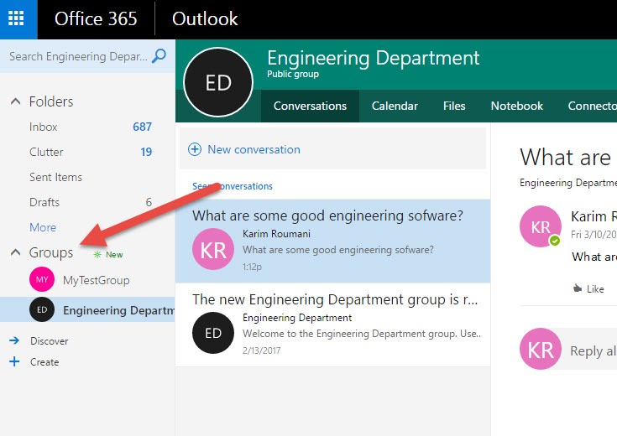Click the Office 365 header link
Screen dimensions: 617x436
(x=96, y=18)
